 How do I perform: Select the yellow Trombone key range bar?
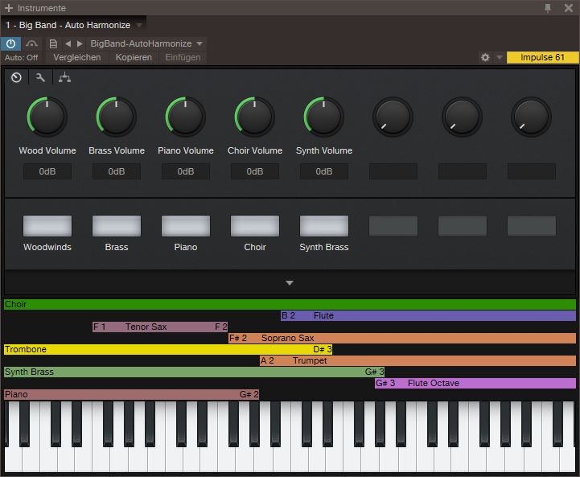(x=168, y=349)
